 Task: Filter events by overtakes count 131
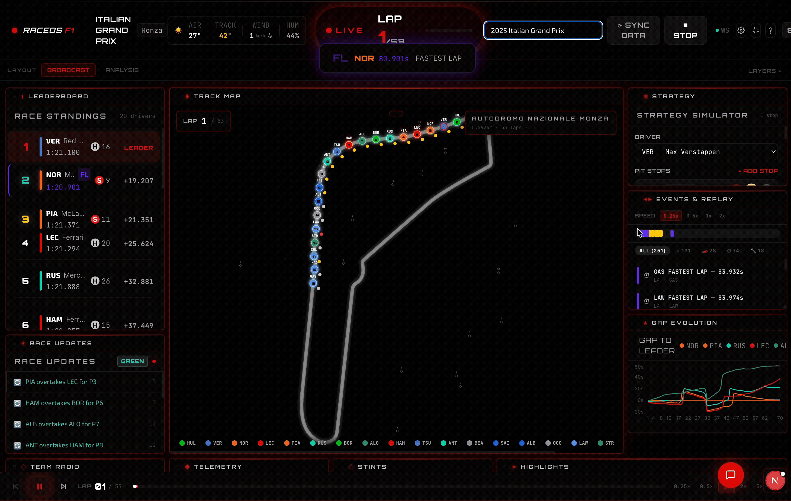(684, 251)
